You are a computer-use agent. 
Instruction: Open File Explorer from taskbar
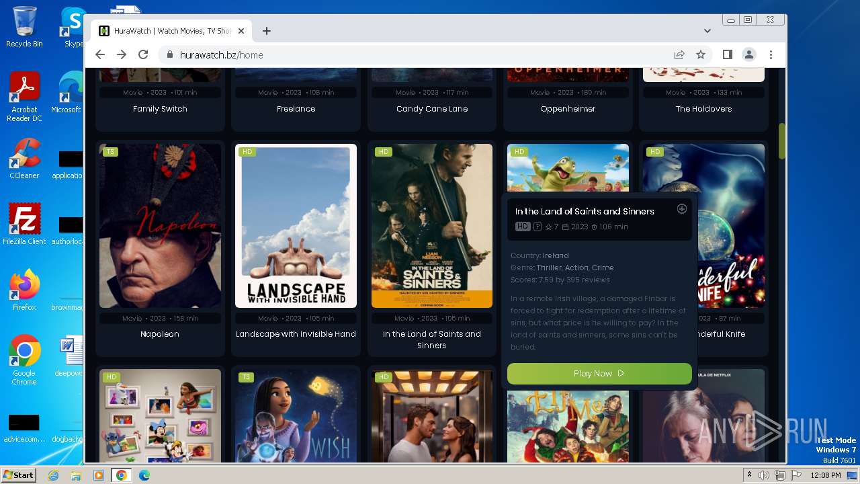76,475
